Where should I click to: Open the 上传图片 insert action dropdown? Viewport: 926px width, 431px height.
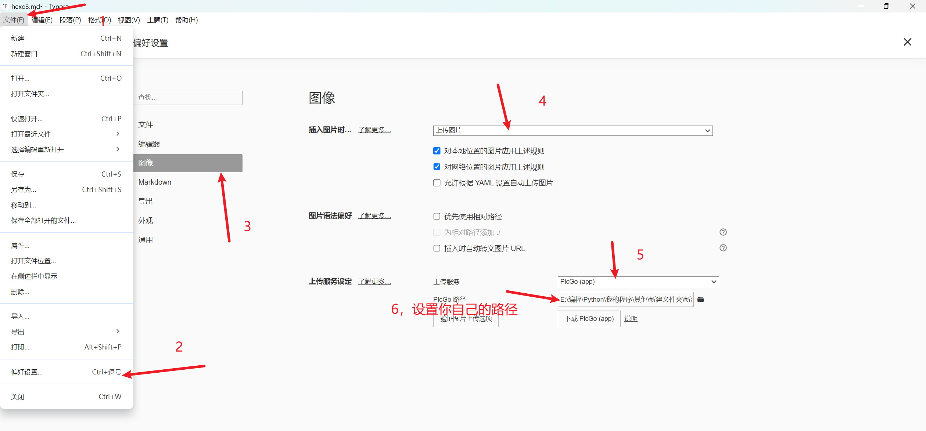click(x=573, y=130)
